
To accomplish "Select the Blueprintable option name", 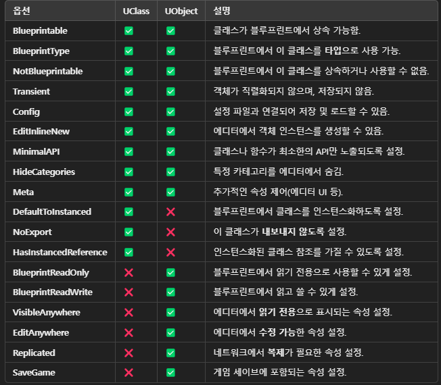I will [40, 30].
